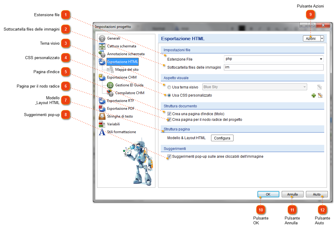Screen dimensions: 335x230
Task: Click the Generali gear icon
Action: (x=102, y=38)
